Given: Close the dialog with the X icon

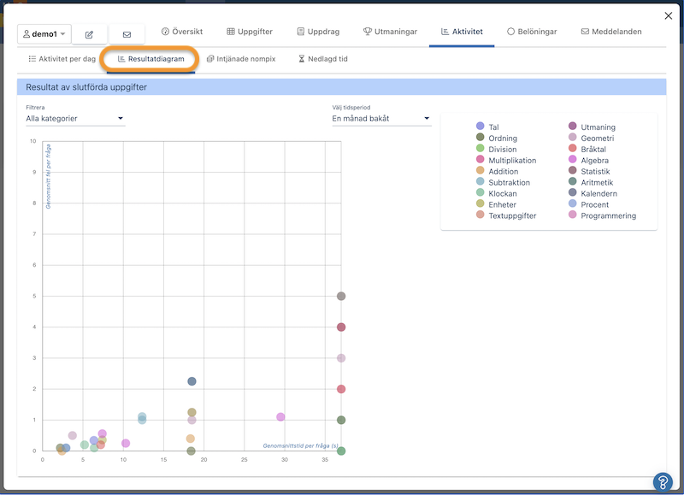Looking at the screenshot, I should [x=668, y=15].
